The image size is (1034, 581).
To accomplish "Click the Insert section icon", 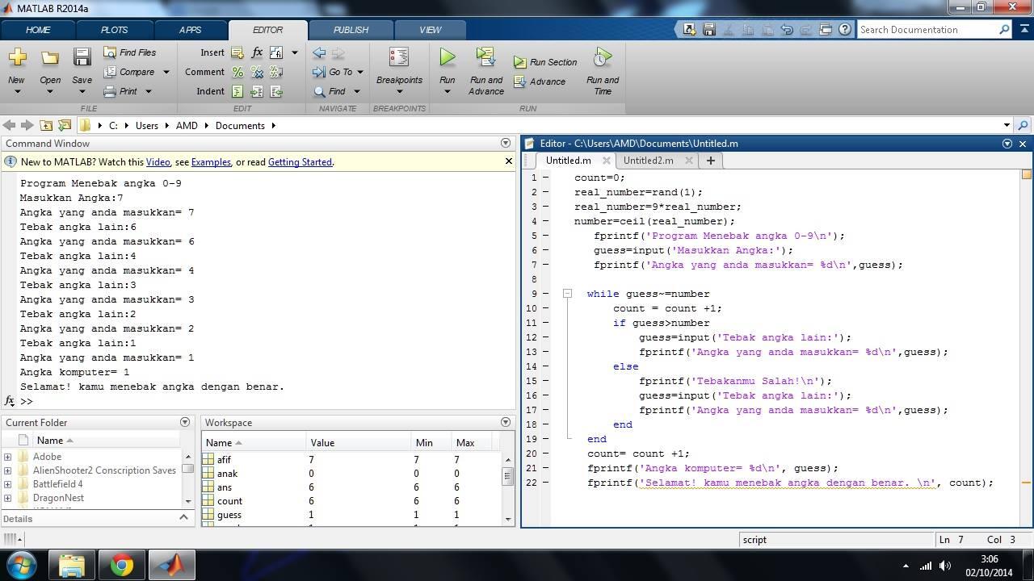I will click(237, 52).
